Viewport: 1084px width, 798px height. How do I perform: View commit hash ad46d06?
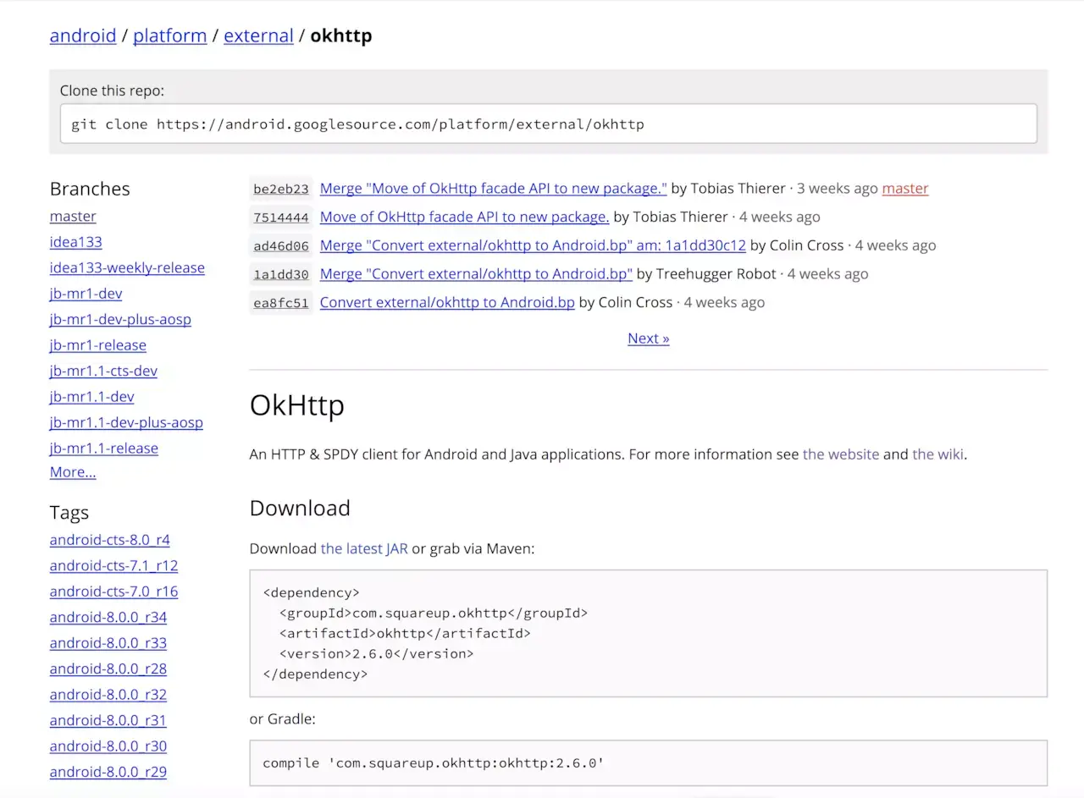coord(281,245)
